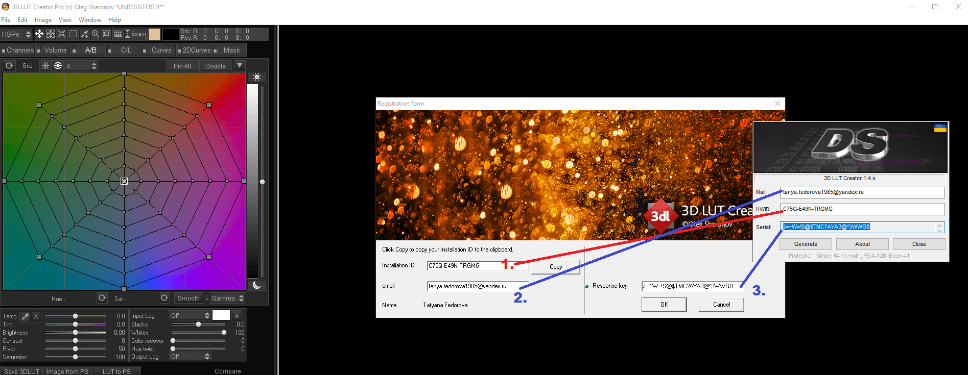Click the LUT to PS button
The width and height of the screenshot is (968, 375).
116,371
